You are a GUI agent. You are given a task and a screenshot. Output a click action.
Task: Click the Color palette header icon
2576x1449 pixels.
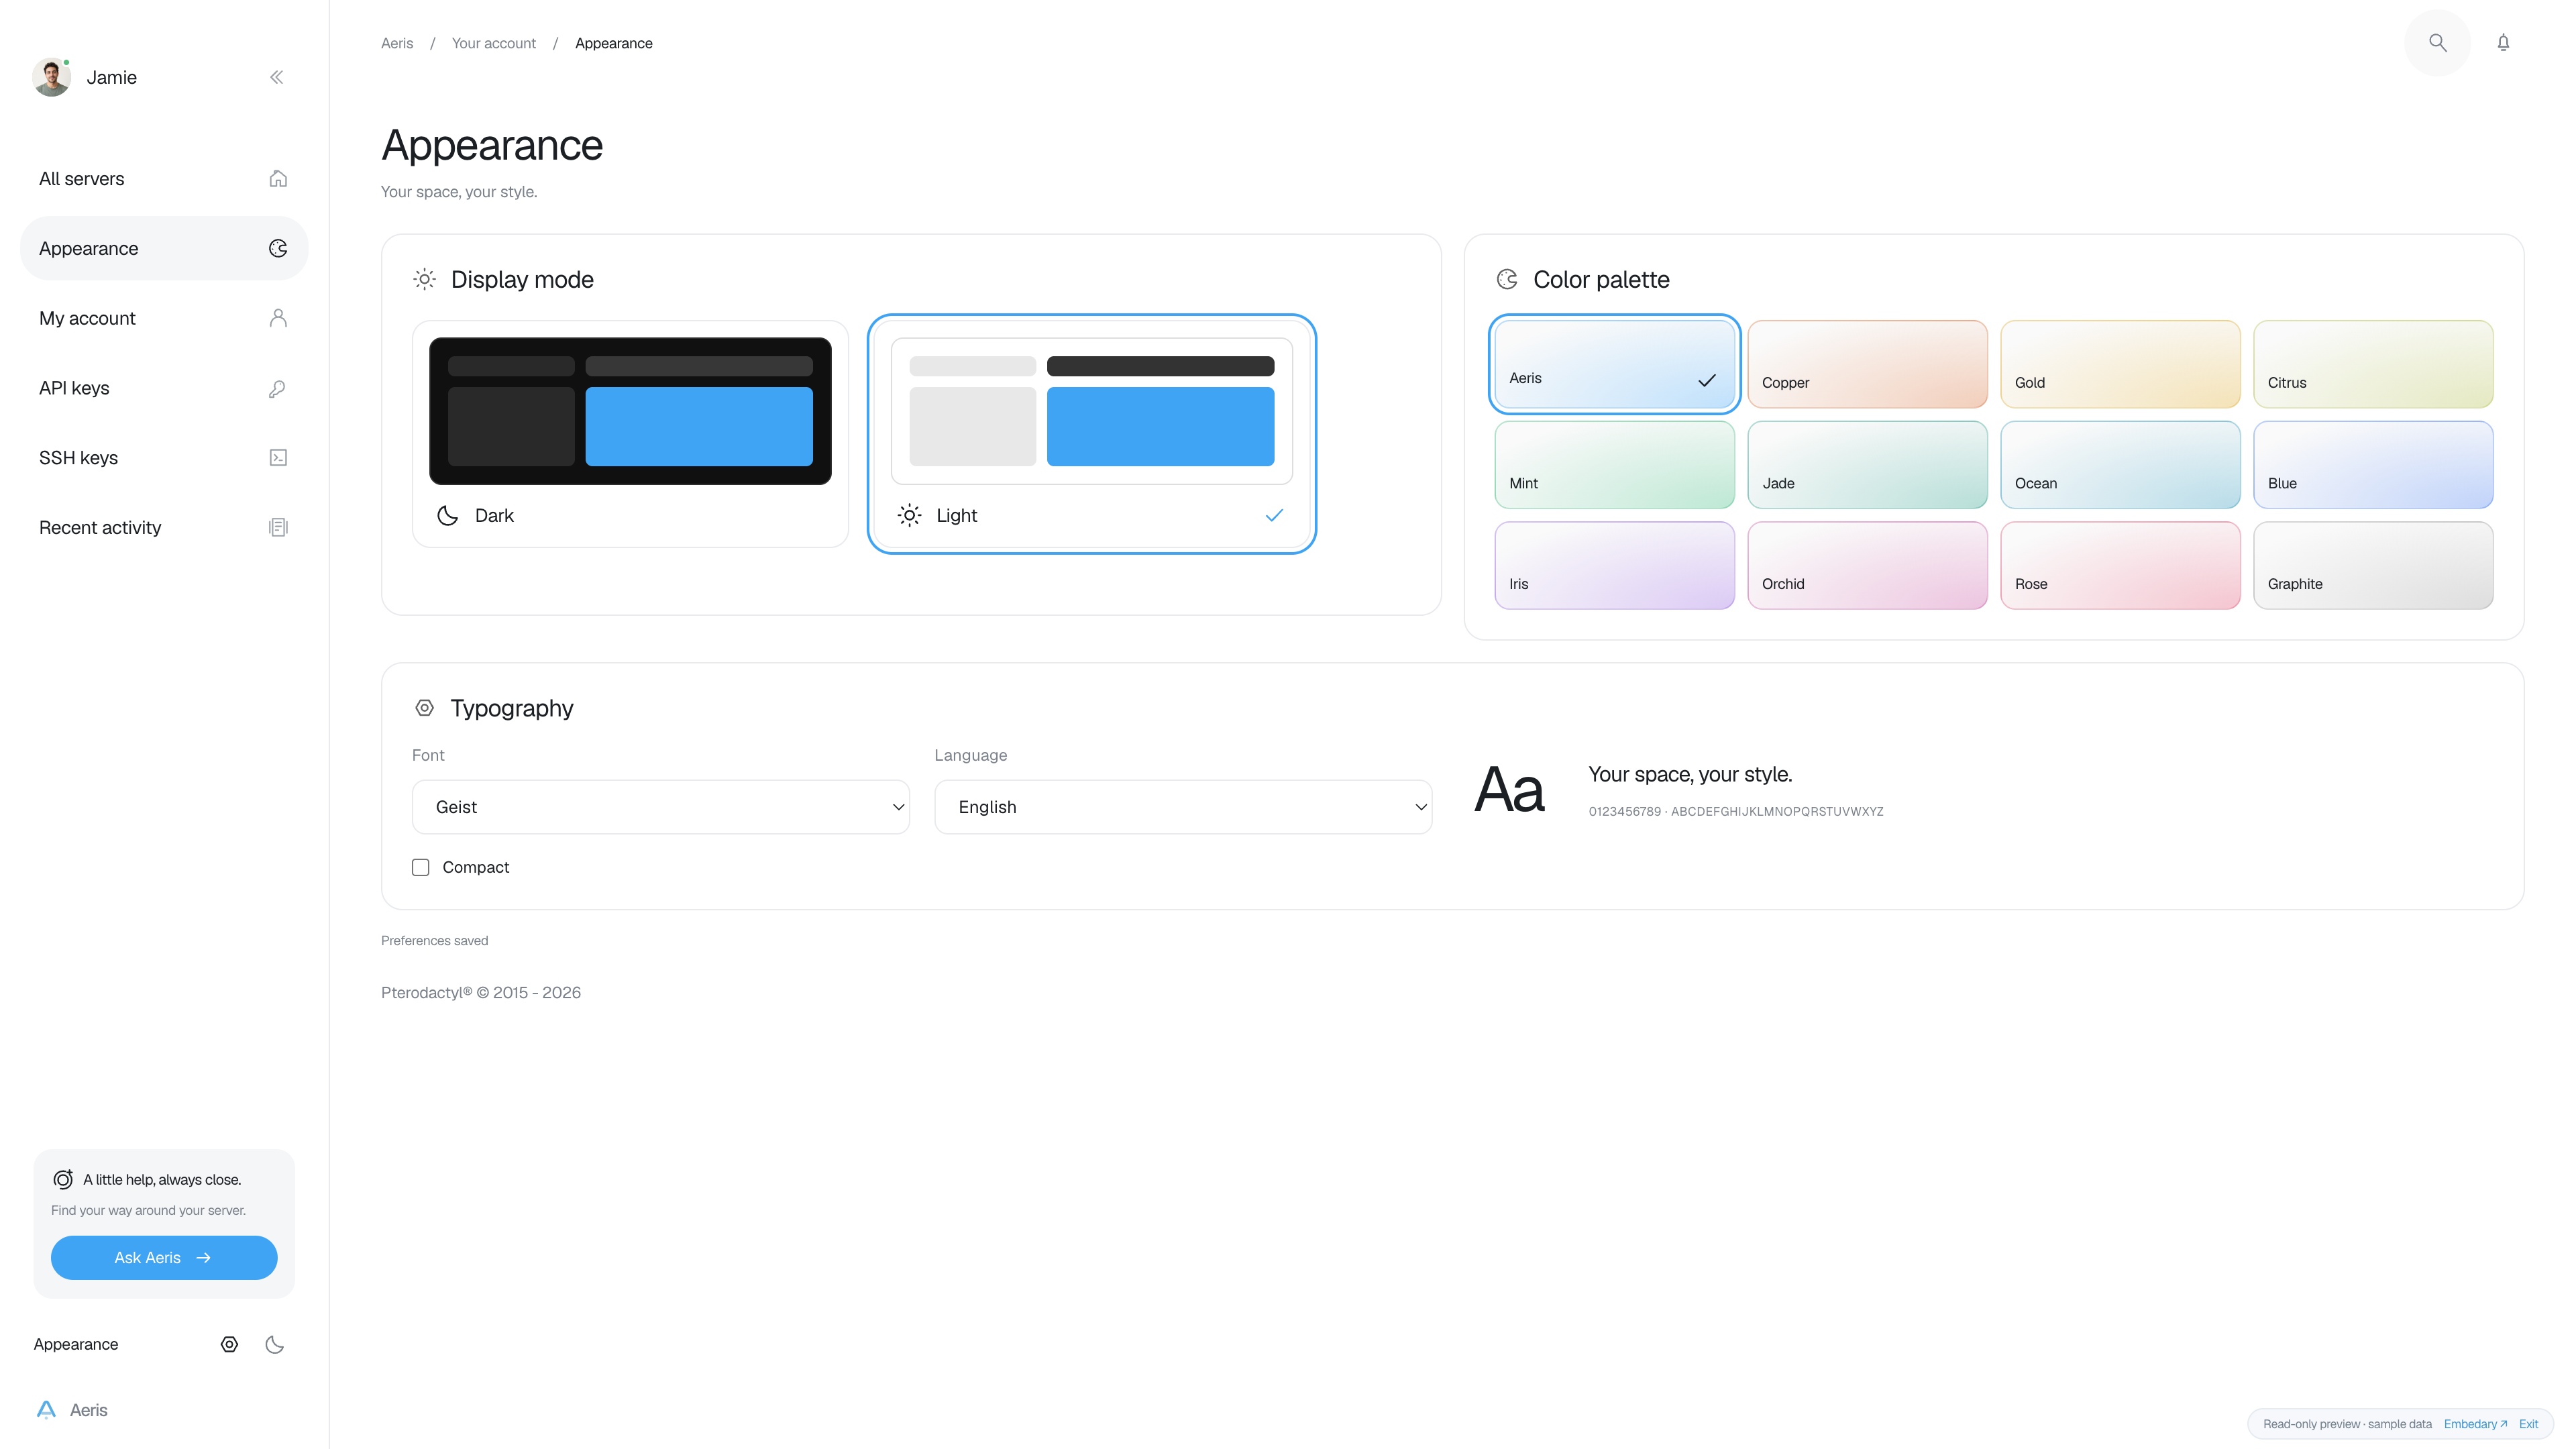coord(1507,279)
